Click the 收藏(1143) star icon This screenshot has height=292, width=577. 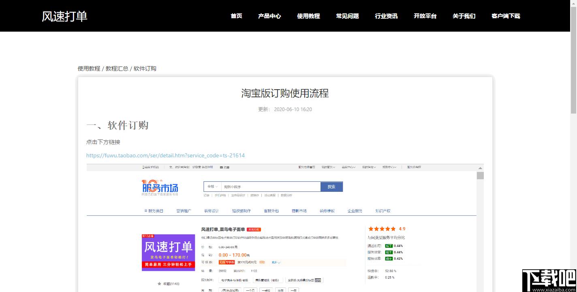[x=160, y=284]
